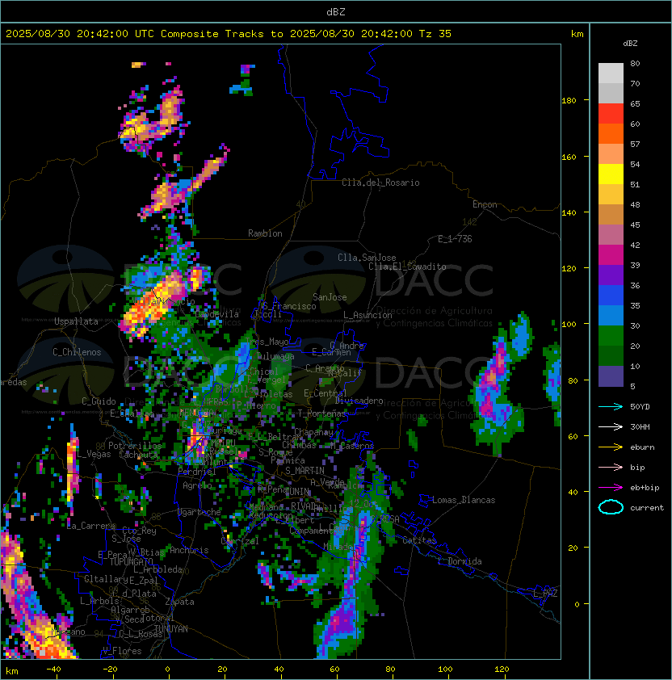Click the 'Anchoris' place label
This screenshot has width=672, height=680.
[x=189, y=550]
